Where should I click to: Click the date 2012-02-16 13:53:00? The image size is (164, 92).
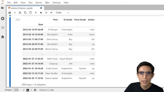(33, 34)
